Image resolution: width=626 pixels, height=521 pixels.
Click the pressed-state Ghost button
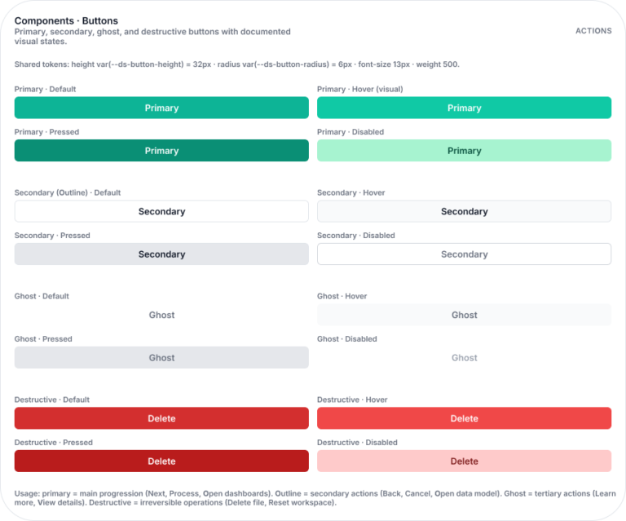click(161, 357)
